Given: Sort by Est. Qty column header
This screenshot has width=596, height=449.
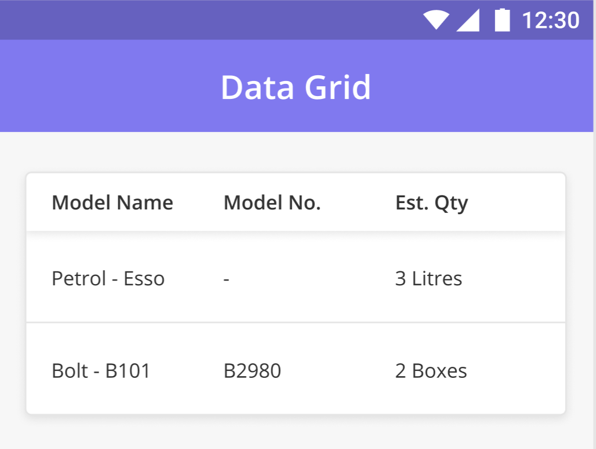Looking at the screenshot, I should [431, 203].
